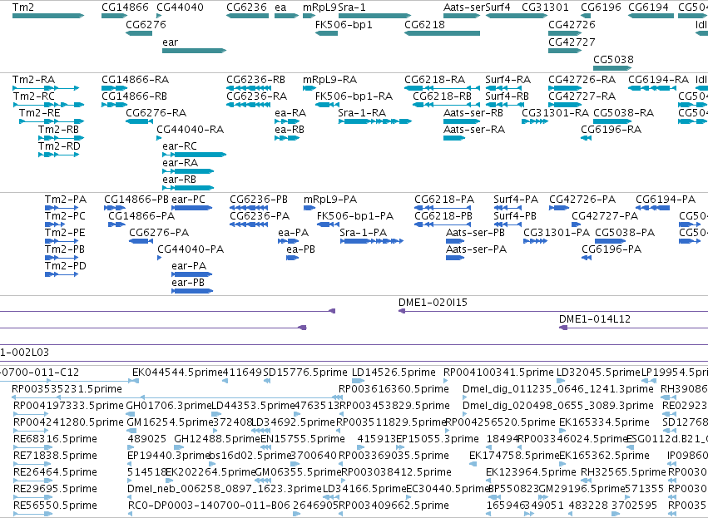Open the CG6276-RA transcript
The image size is (708, 518).
(x=139, y=121)
